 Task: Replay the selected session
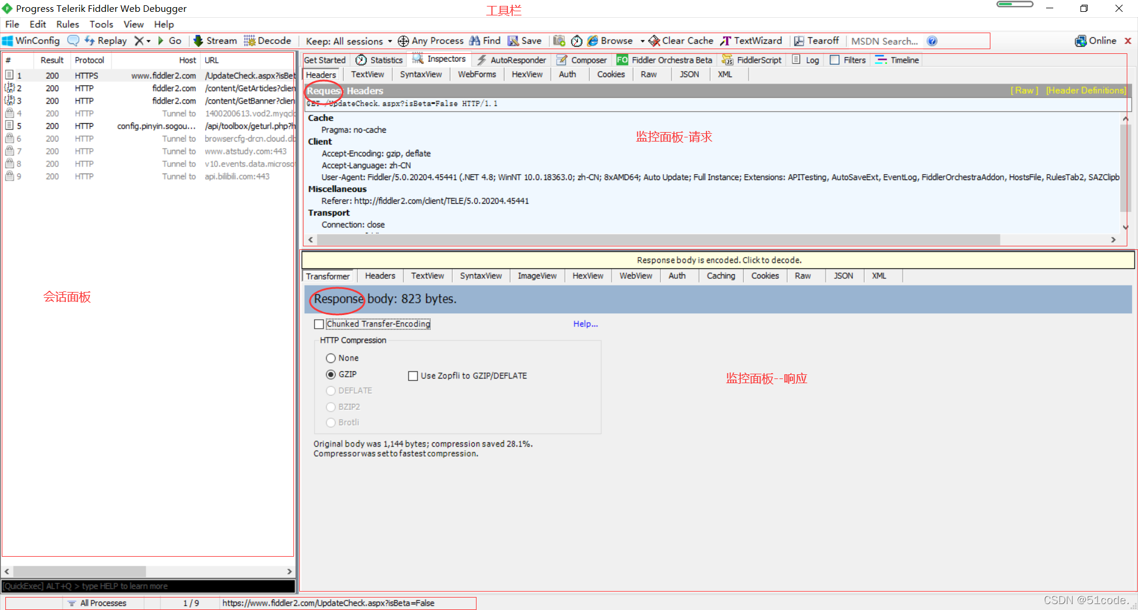pyautogui.click(x=106, y=41)
